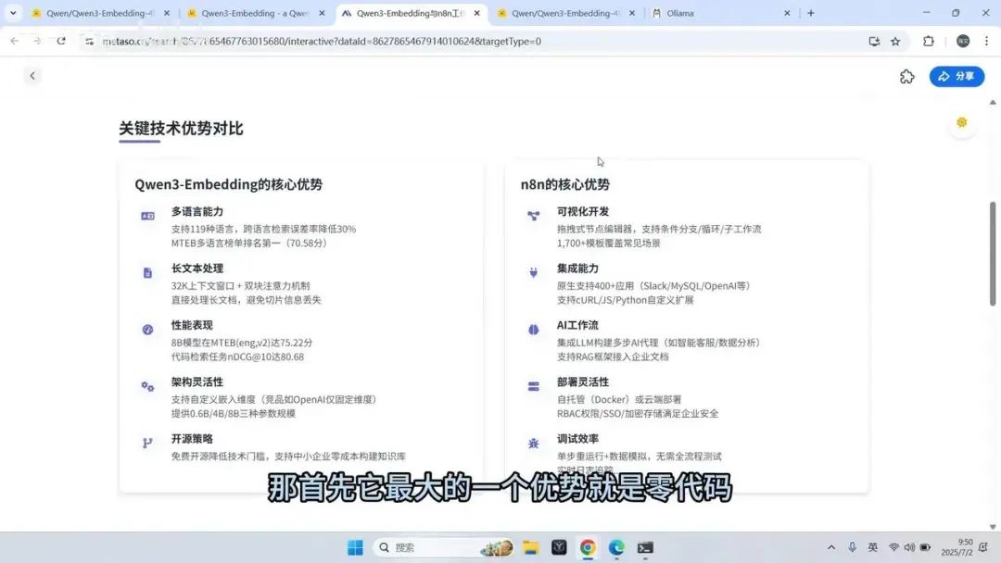Open volume tray icon
The width and height of the screenshot is (1001, 563).
point(910,547)
